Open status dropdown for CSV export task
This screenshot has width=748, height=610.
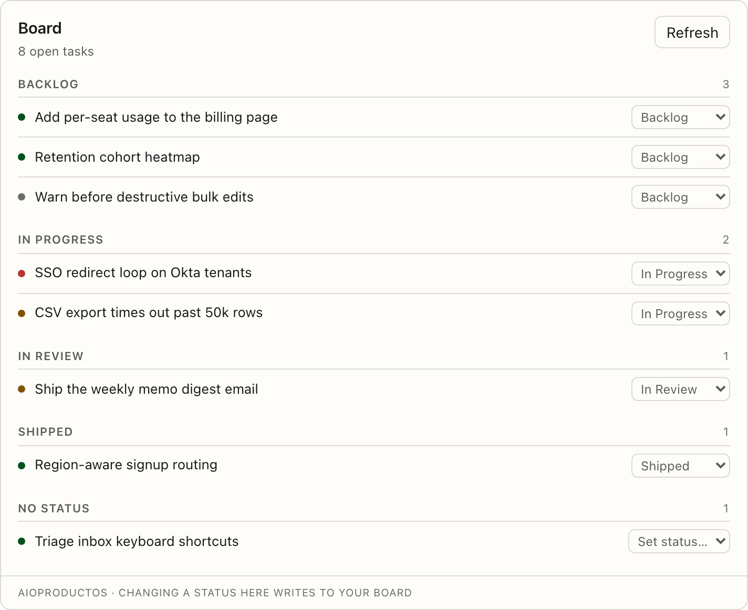tap(680, 313)
